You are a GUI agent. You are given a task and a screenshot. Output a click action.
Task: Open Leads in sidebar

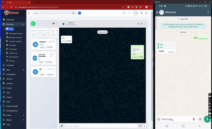coord(8,102)
